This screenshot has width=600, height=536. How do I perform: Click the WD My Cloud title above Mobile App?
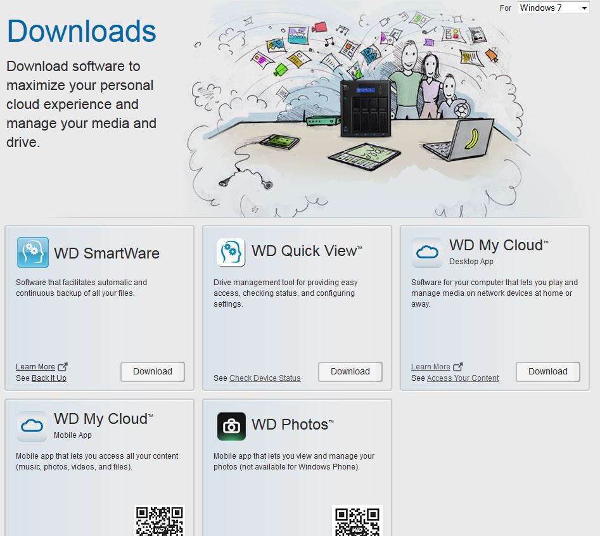point(103,419)
